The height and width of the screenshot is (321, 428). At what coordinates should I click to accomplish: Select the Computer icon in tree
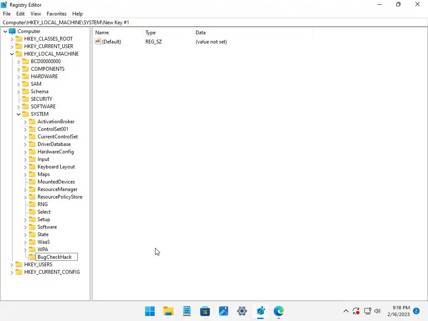(12, 31)
